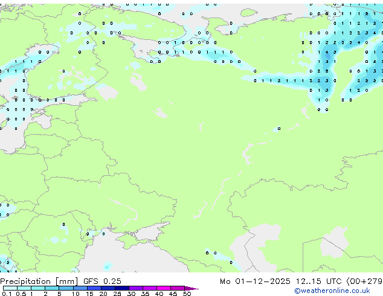The image size is (383, 296).
Task: Click the legend value "0.5"
Action: point(21,294)
